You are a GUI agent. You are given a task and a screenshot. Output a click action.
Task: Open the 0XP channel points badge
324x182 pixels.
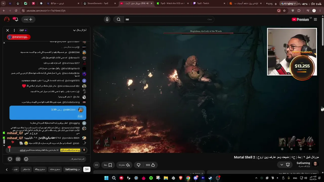click(x=23, y=30)
